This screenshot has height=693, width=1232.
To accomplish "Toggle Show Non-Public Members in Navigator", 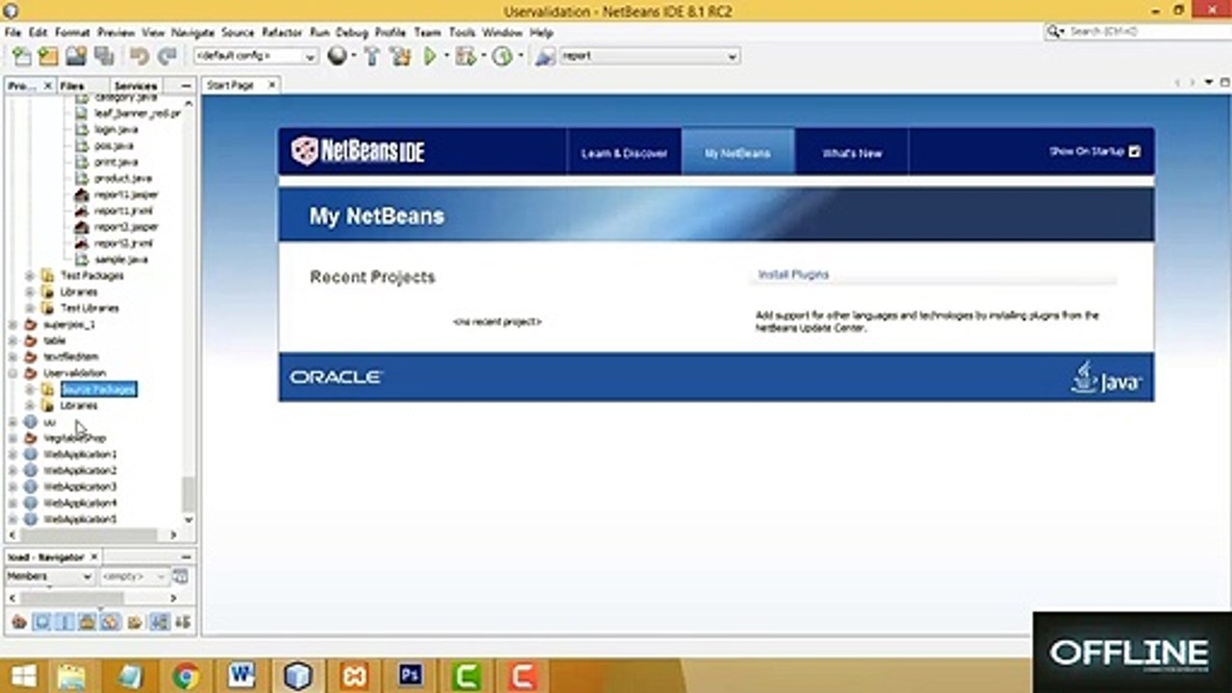I will [x=88, y=622].
